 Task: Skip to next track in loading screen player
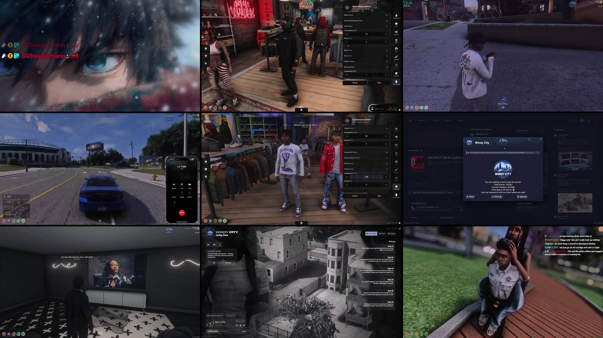coord(244,325)
